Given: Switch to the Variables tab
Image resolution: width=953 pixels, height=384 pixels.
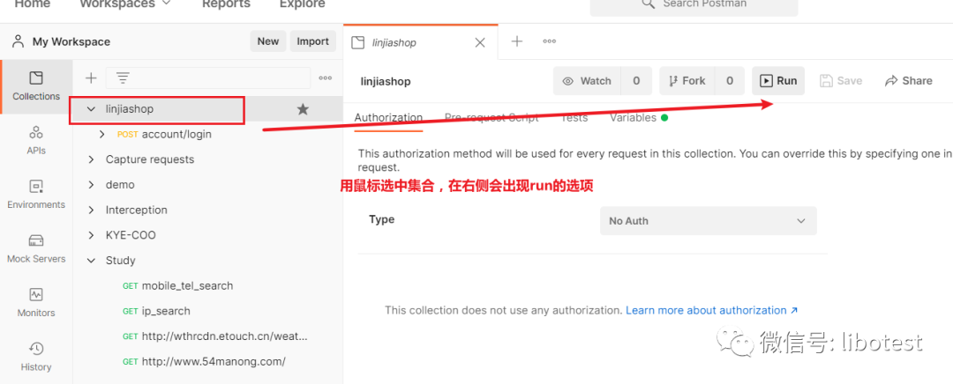Looking at the screenshot, I should point(639,118).
